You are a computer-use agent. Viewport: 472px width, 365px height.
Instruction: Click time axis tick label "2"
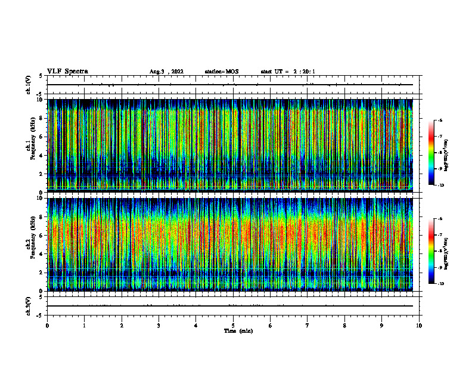click(122, 326)
